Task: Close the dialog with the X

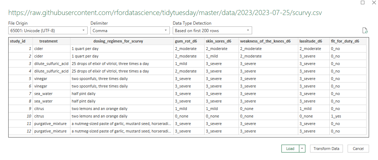Action: tap(374, 2)
